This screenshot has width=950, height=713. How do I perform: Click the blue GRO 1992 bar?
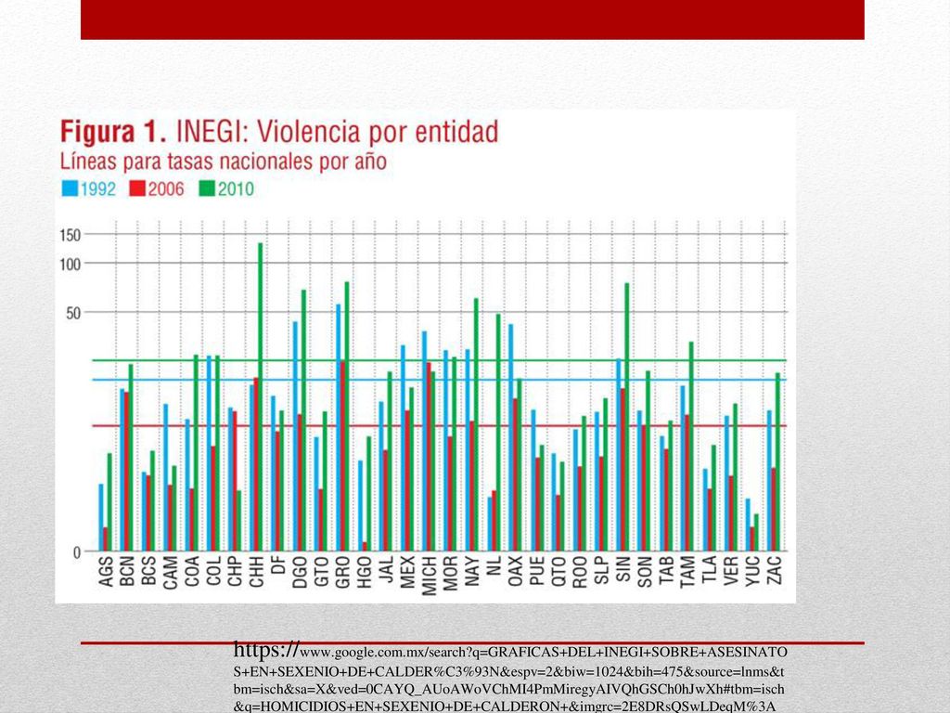tap(339, 427)
